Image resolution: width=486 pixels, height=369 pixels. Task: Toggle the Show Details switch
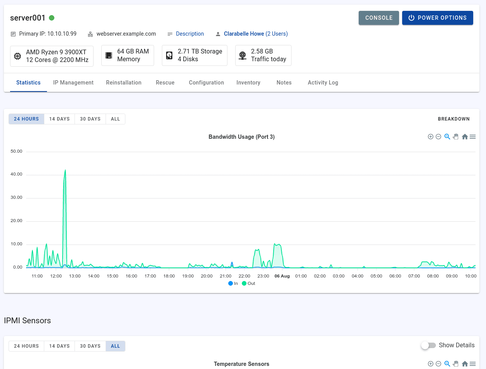click(x=429, y=345)
